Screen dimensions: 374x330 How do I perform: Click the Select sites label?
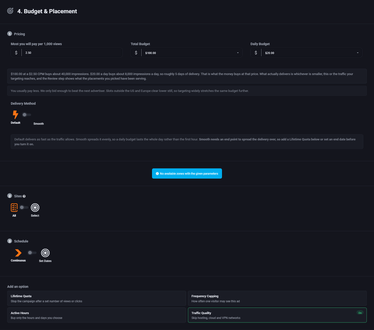[35, 216]
